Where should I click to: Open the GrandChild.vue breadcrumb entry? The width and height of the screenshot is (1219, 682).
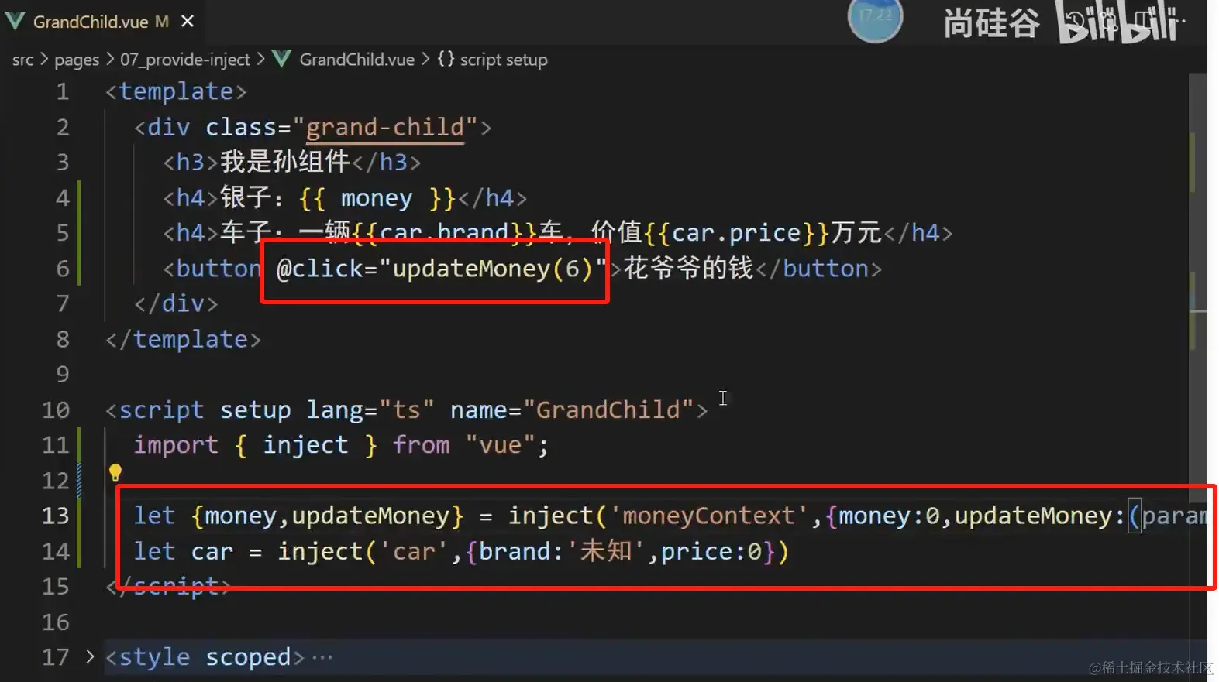click(x=357, y=60)
